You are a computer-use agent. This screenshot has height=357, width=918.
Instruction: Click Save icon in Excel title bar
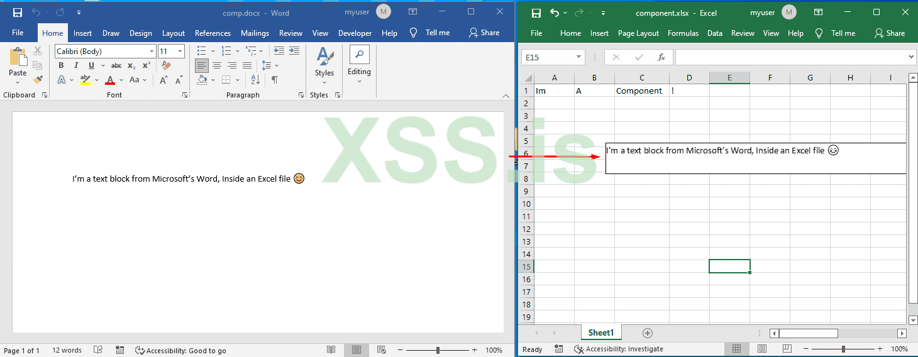click(x=536, y=13)
